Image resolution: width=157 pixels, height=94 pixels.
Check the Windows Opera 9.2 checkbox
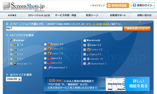(45, 58)
